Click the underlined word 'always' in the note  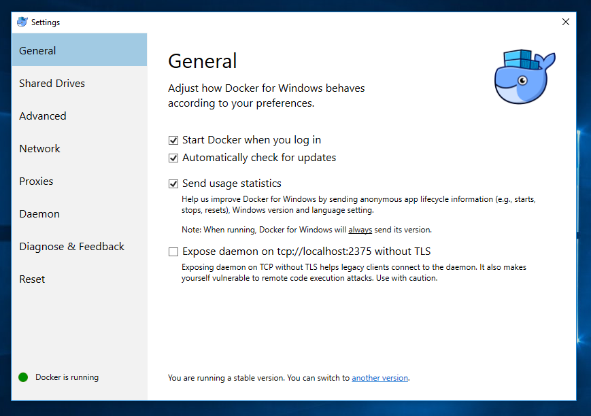pos(360,230)
